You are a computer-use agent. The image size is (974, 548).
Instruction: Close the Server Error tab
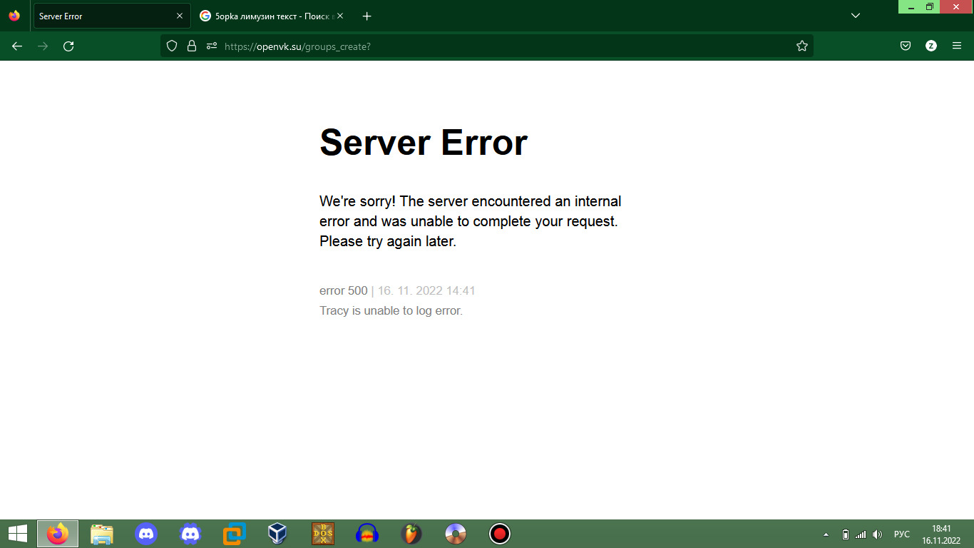tap(180, 16)
